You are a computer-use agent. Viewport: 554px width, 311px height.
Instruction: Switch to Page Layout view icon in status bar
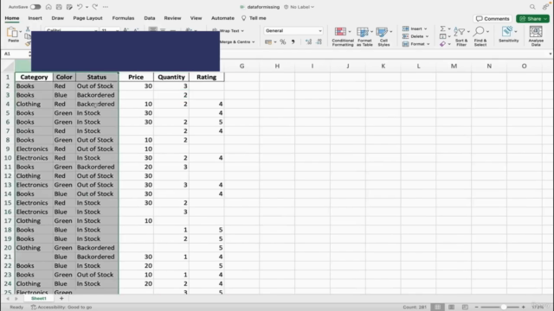coord(451,308)
